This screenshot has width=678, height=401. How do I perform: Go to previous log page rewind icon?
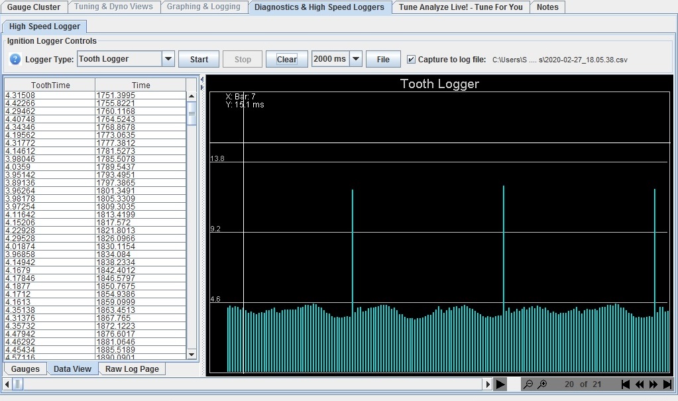click(x=640, y=384)
